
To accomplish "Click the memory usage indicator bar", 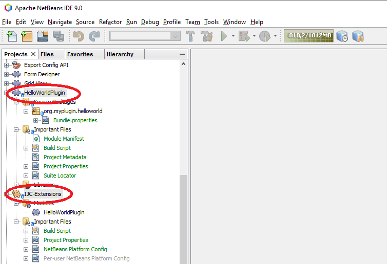I will tap(310, 36).
